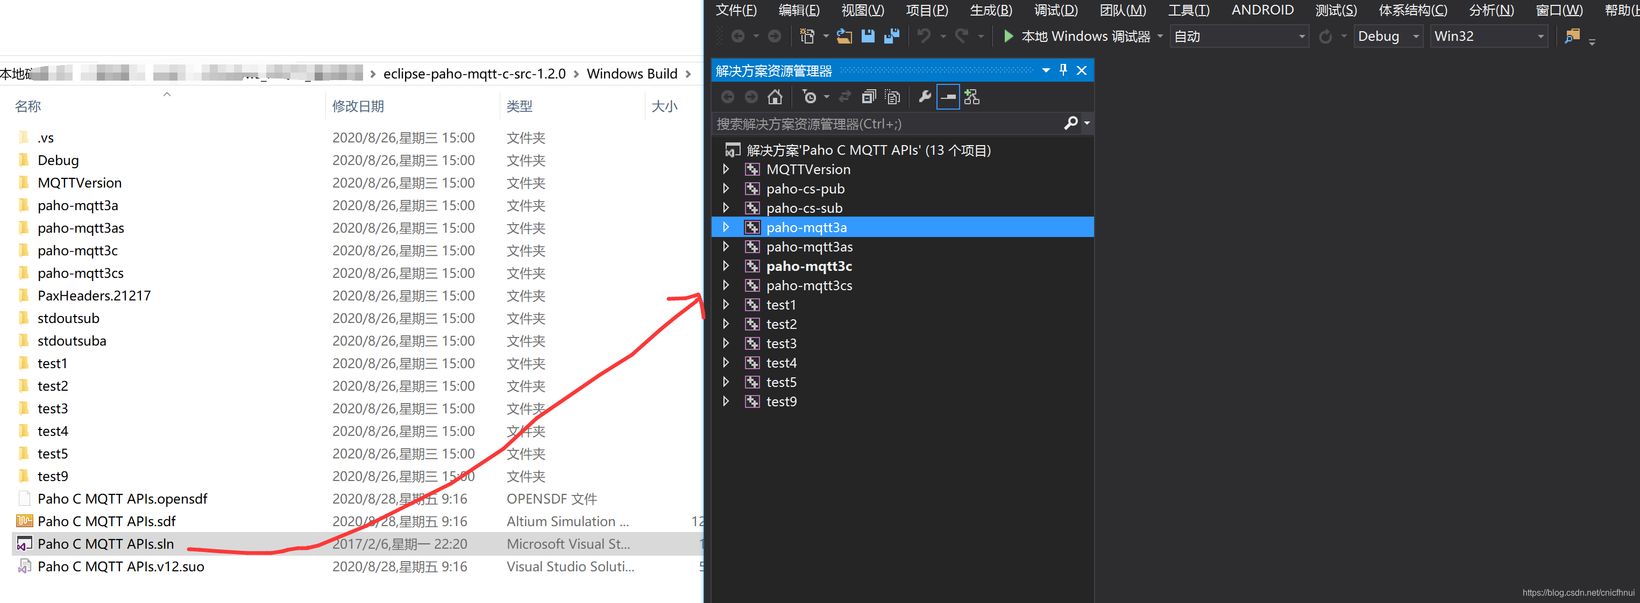Open the ANDROID menu
Image resolution: width=1640 pixels, height=603 pixels.
1262,10
